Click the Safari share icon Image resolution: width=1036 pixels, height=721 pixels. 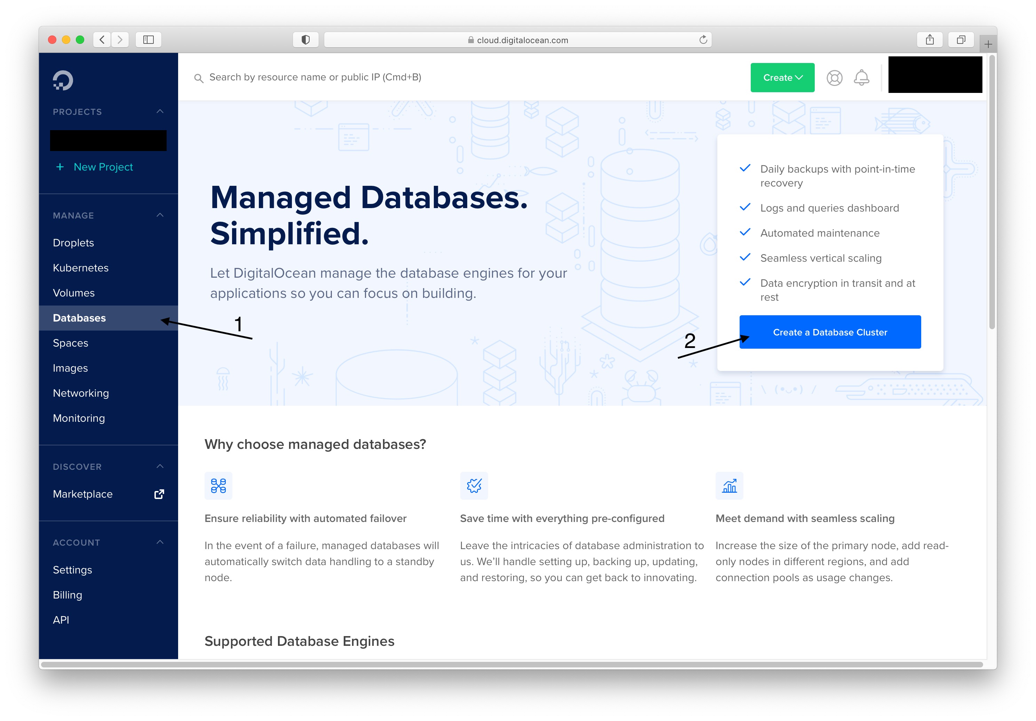tap(930, 40)
